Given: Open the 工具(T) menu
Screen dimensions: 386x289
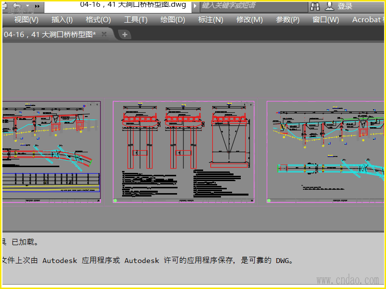Looking at the screenshot, I should point(136,20).
